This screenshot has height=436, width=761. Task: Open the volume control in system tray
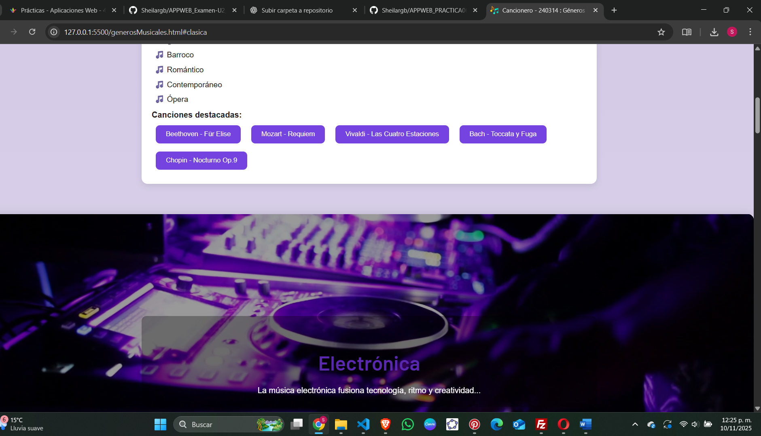[695, 424]
